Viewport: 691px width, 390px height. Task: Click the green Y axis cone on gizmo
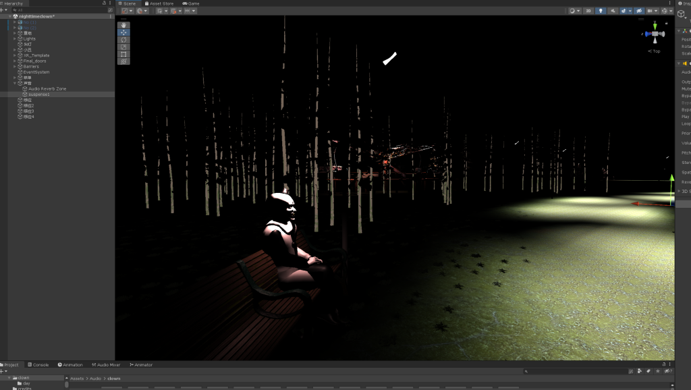pos(655,27)
